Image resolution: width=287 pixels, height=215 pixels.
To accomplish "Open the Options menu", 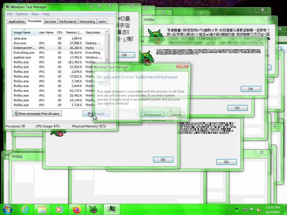I will pyautogui.click(x=22, y=14).
